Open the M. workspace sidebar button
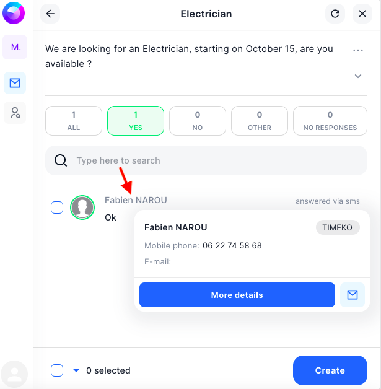Viewport: 381px width, 389px height. coord(15,47)
